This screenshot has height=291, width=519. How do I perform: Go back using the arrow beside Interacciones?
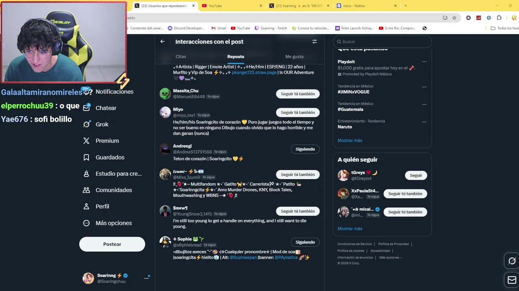click(163, 42)
